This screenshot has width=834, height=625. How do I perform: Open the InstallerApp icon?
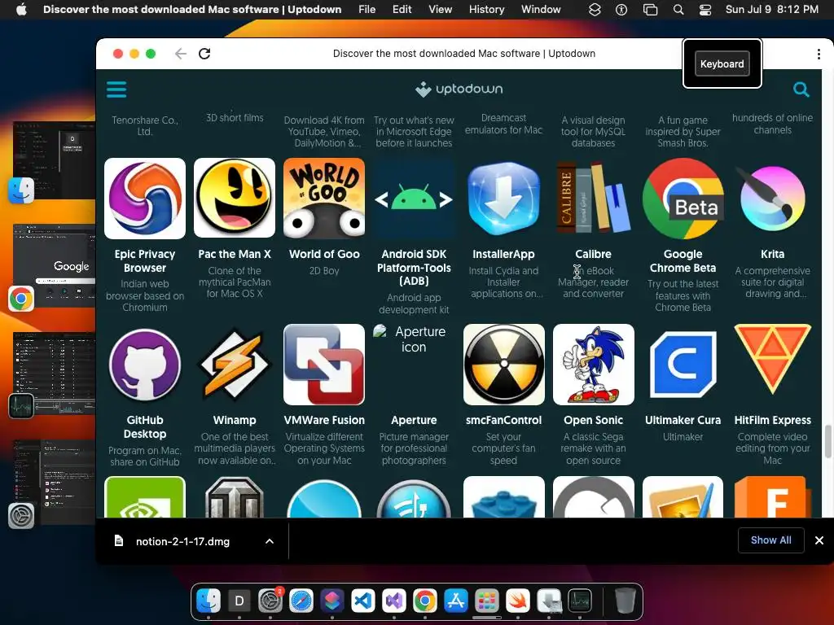click(503, 199)
